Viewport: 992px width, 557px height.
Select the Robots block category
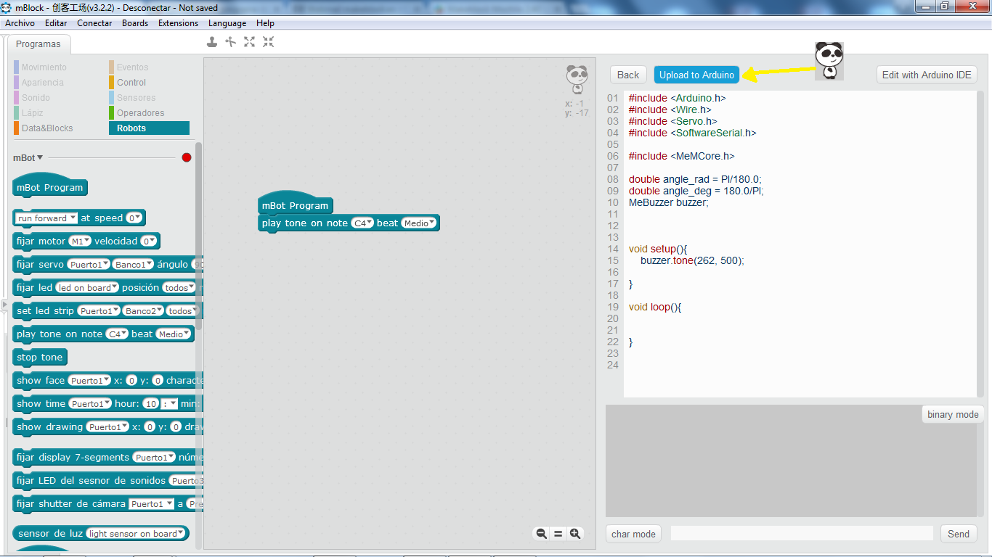coord(149,128)
